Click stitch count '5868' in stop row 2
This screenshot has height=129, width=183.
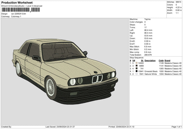click(x=141, y=66)
